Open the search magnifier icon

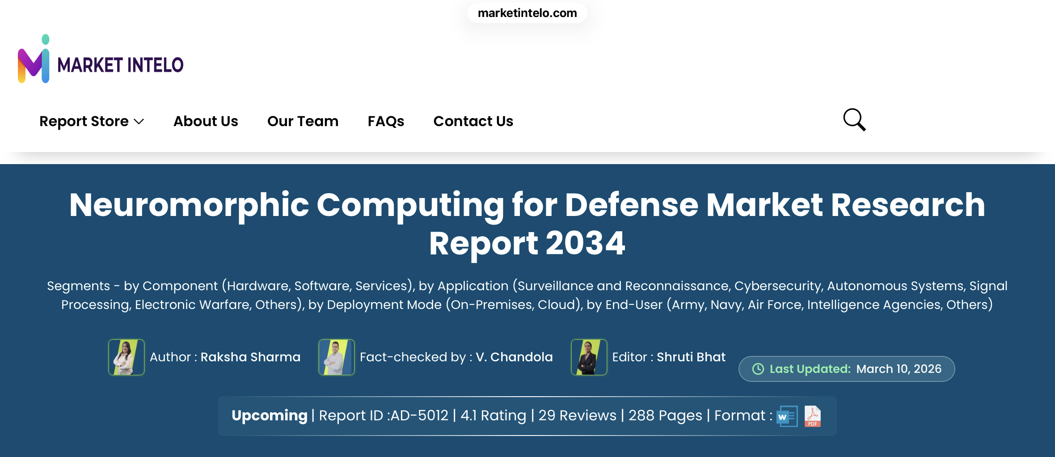pos(854,120)
